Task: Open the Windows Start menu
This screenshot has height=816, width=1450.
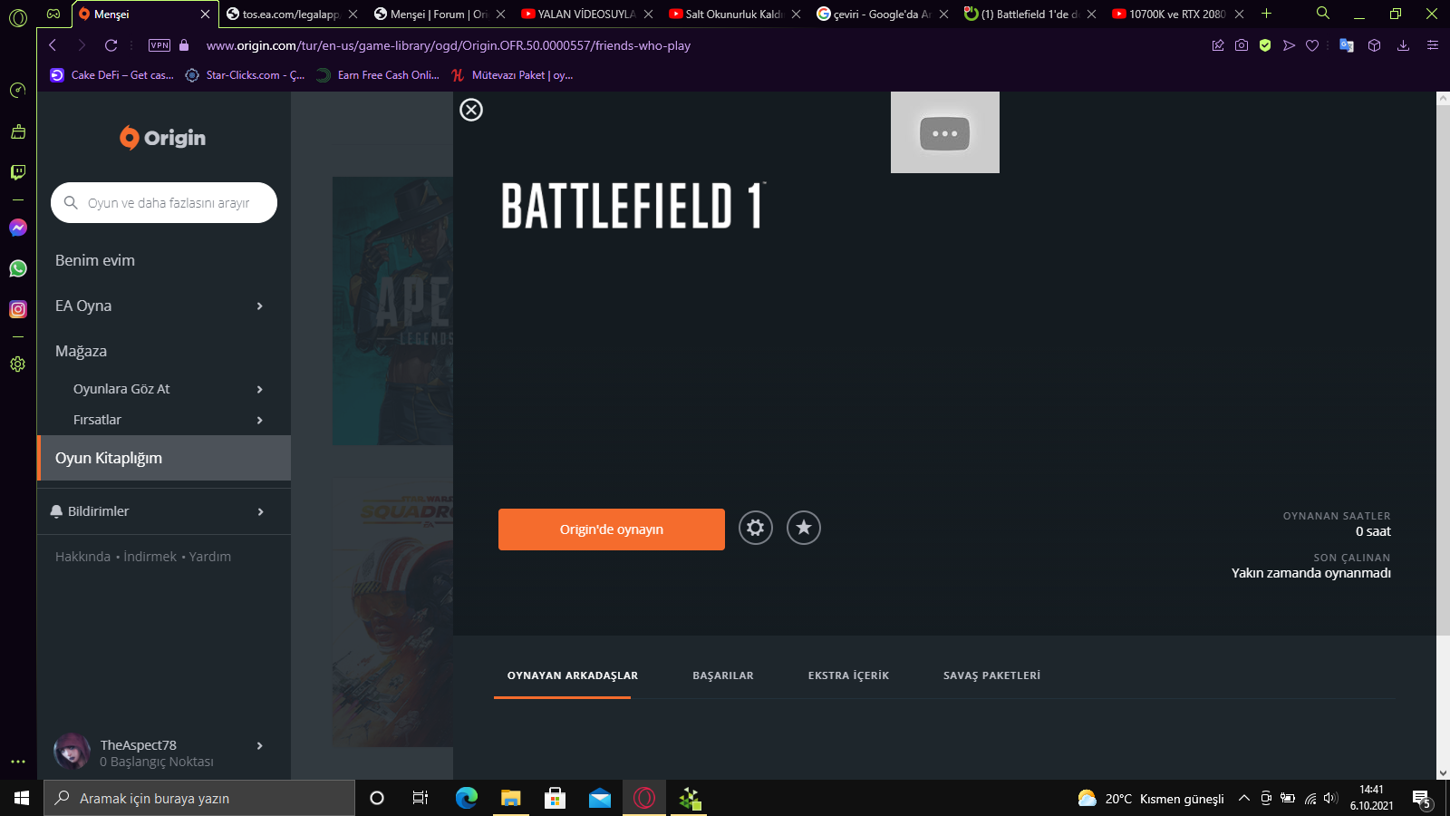Action: click(x=22, y=798)
